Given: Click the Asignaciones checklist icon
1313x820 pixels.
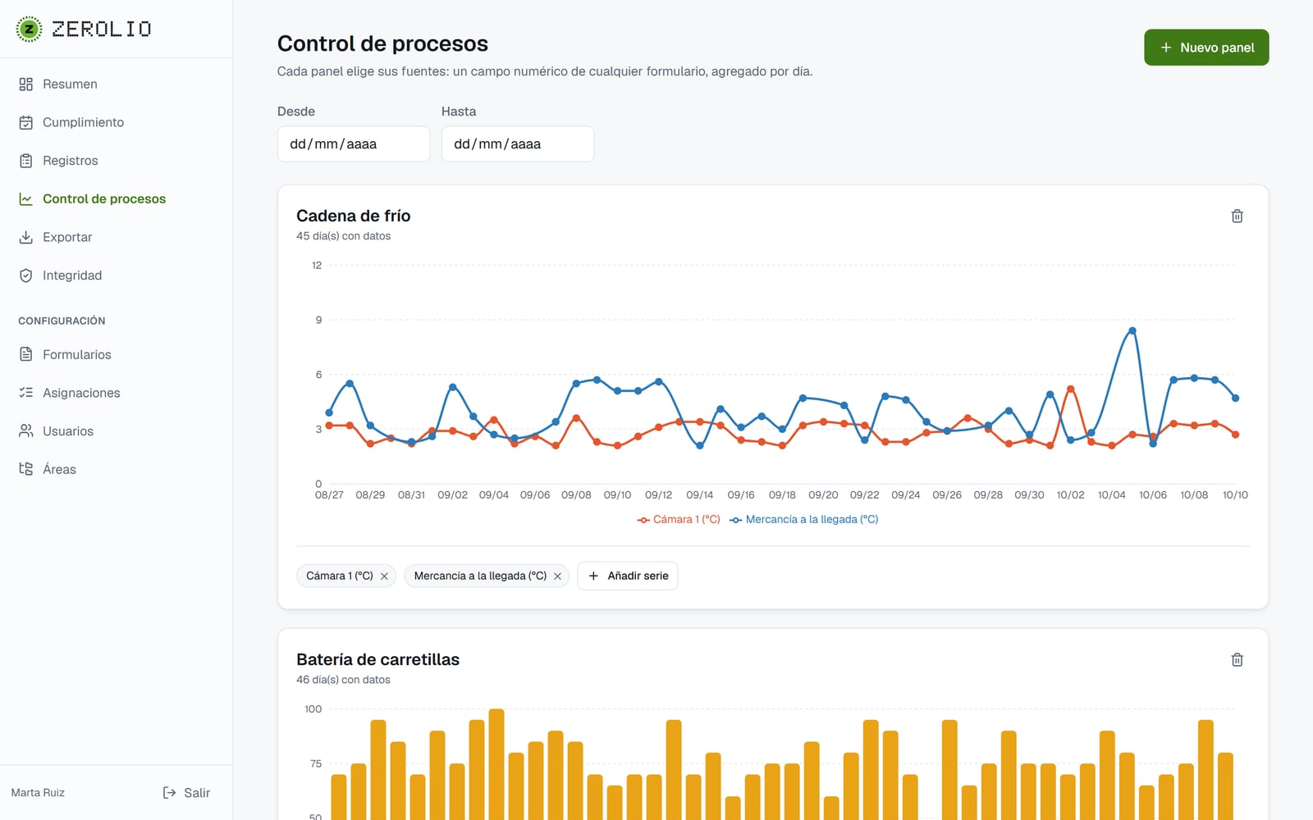Looking at the screenshot, I should 26,393.
